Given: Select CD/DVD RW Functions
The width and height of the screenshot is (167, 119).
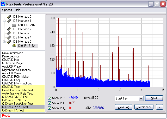Looking at the screenshot, I should coord(17,83).
